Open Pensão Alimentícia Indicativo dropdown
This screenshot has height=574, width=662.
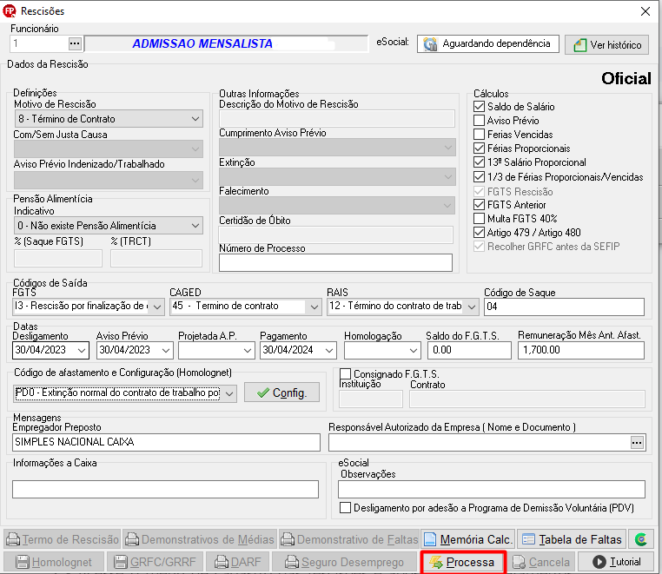point(109,226)
